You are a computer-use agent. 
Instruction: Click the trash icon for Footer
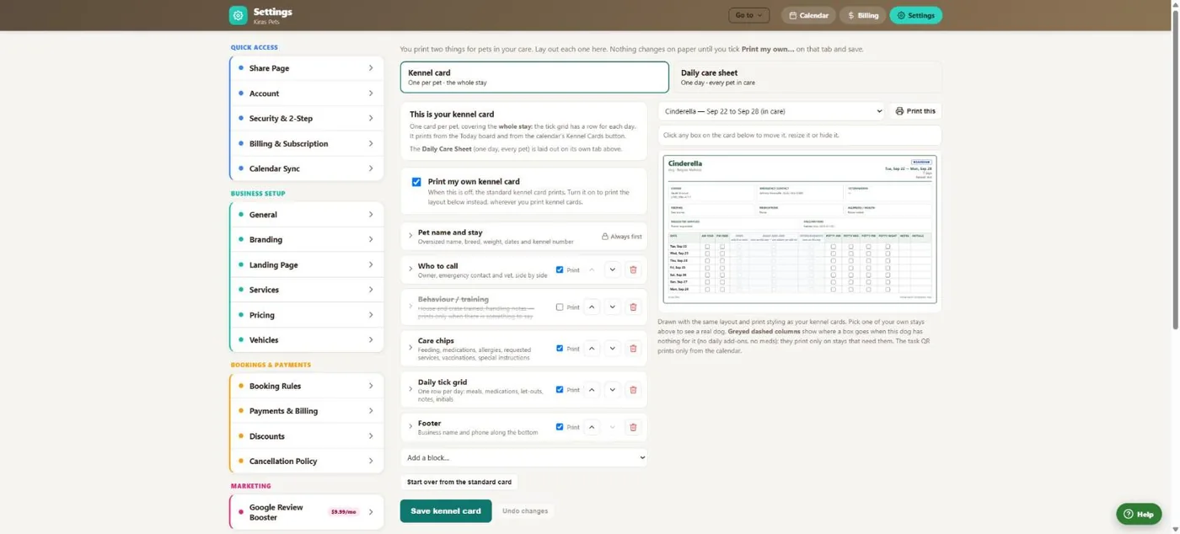click(633, 427)
